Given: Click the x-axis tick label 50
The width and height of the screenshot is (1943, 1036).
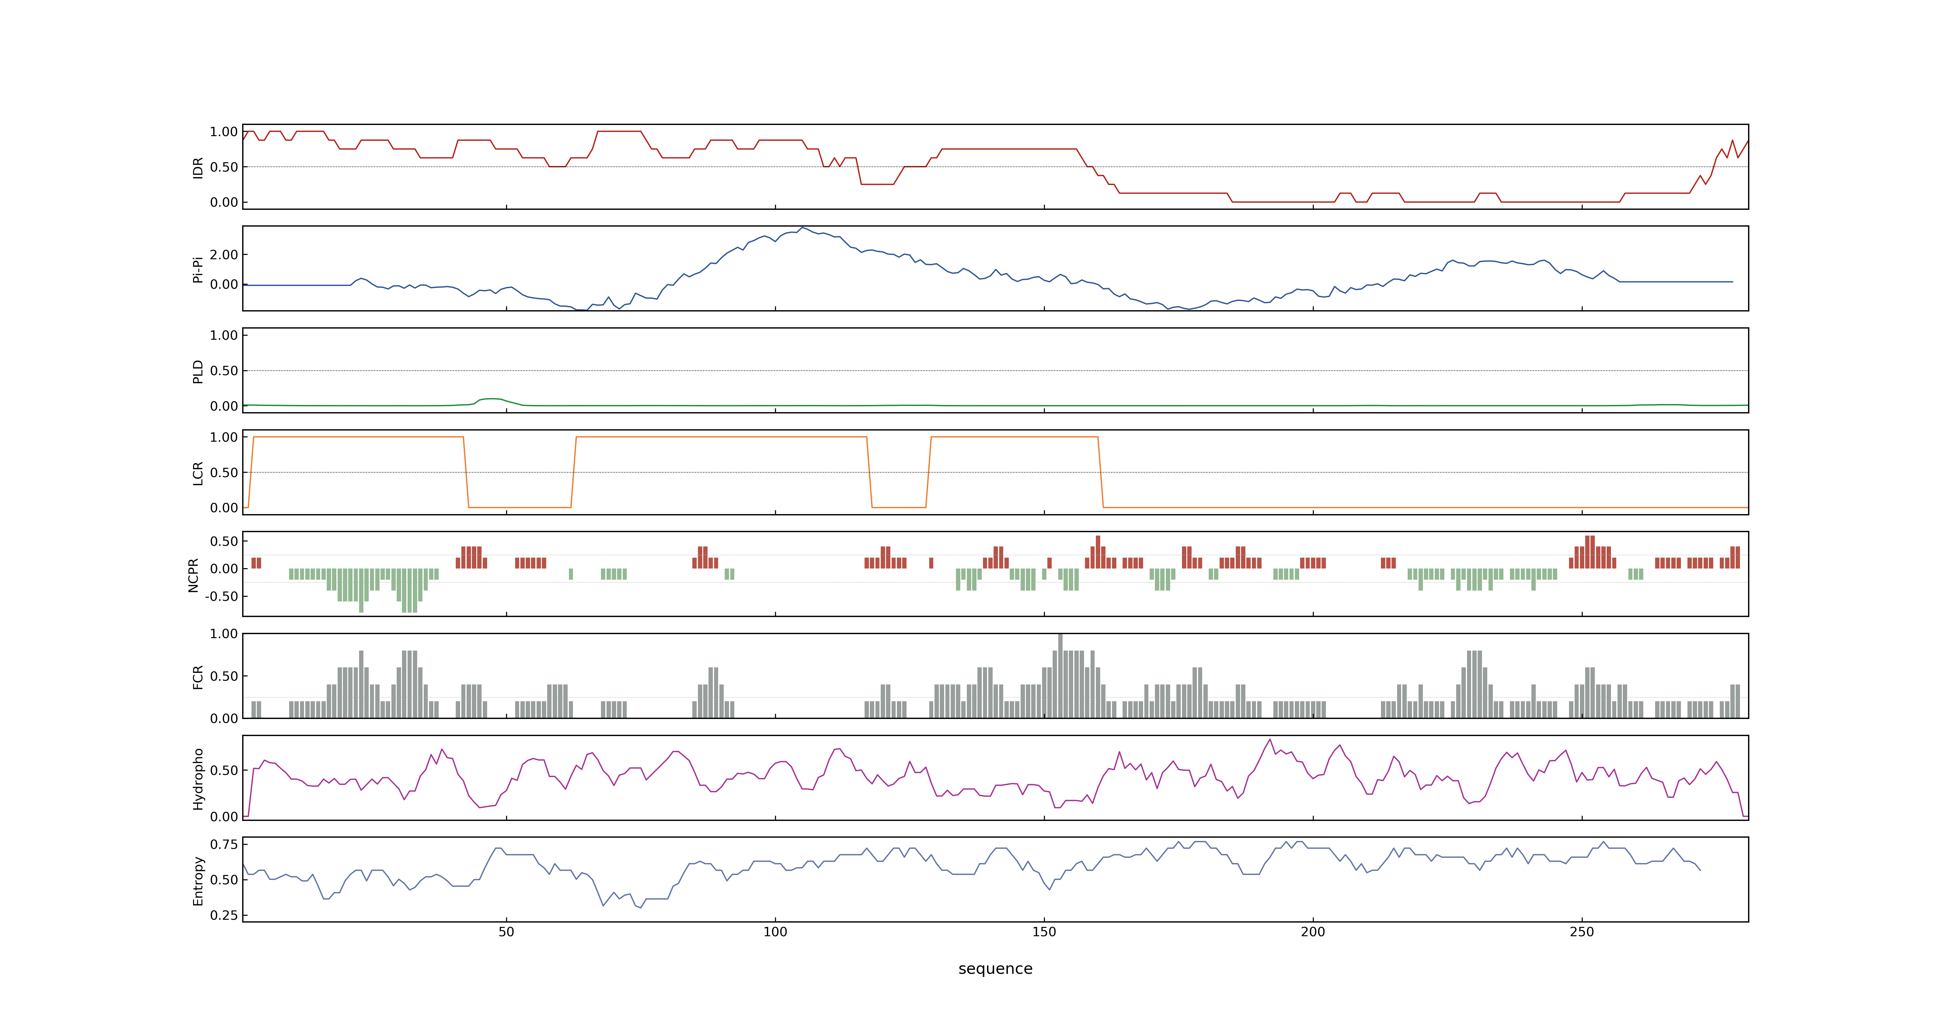Looking at the screenshot, I should point(506,931).
